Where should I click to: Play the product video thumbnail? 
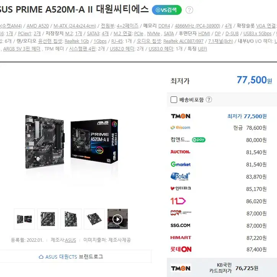tap(118, 219)
